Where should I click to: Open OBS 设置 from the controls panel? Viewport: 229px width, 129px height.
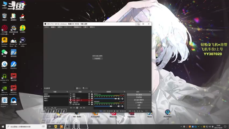click(x=139, y=105)
